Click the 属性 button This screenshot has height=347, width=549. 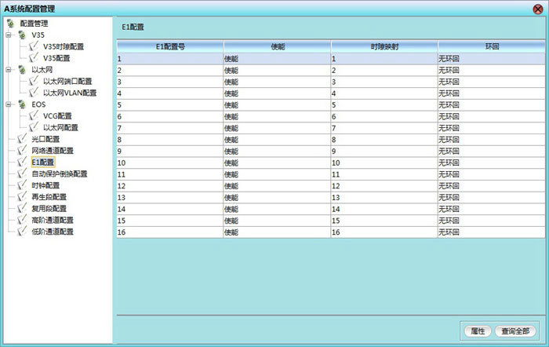click(x=478, y=331)
